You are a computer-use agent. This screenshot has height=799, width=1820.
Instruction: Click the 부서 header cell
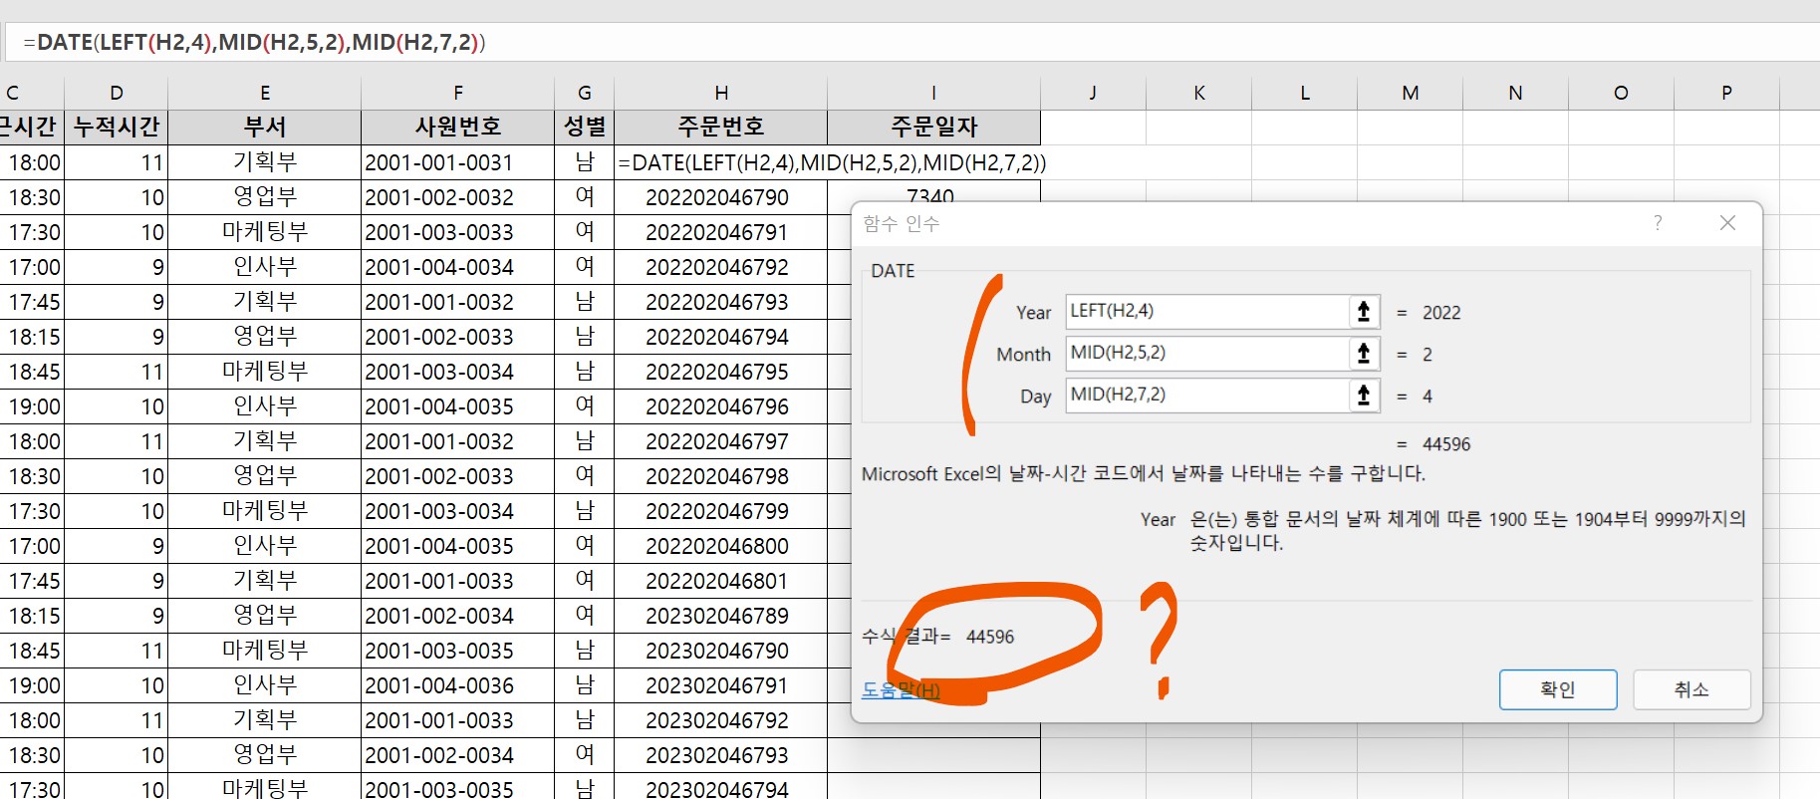(265, 128)
